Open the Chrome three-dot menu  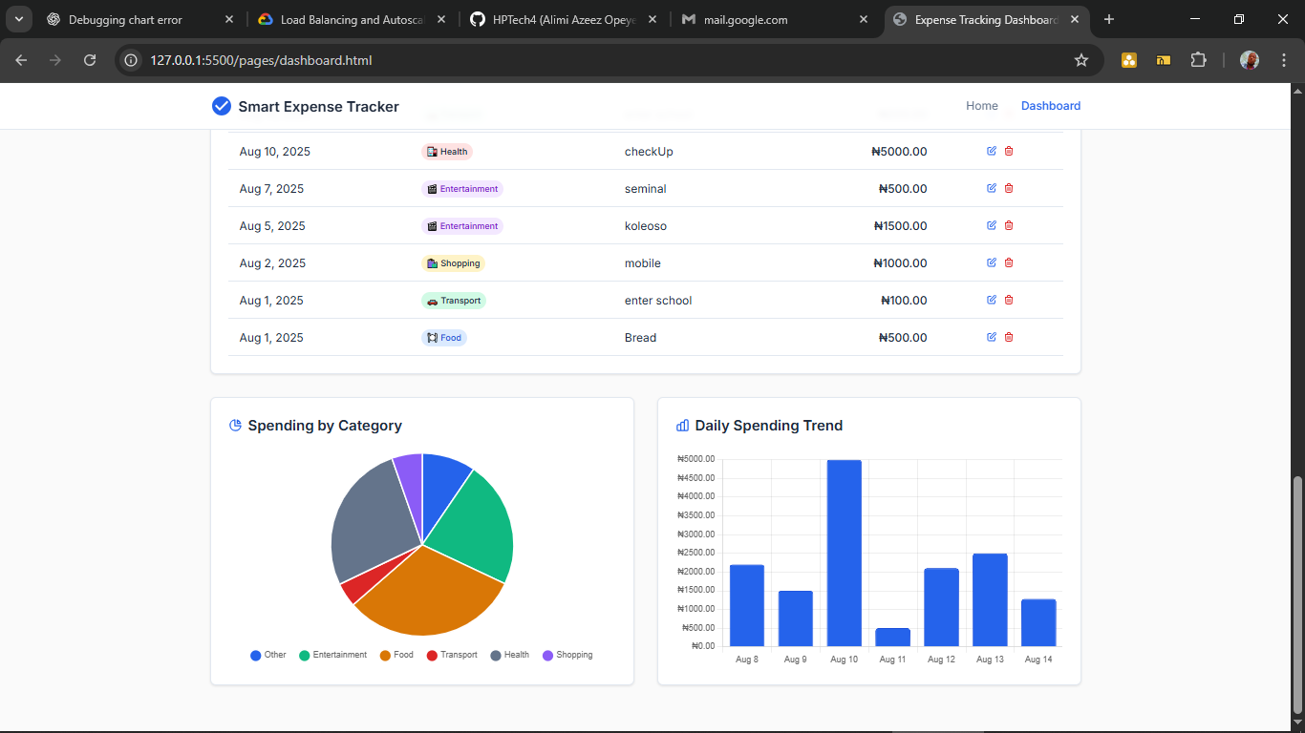pos(1285,59)
